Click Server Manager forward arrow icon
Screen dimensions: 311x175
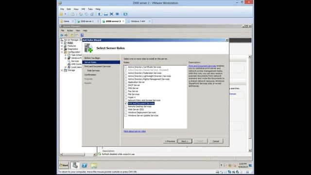pyautogui.click(x=66, y=35)
